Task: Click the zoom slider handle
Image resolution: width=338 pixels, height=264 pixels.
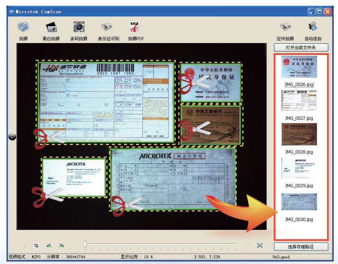Action: 85,245
